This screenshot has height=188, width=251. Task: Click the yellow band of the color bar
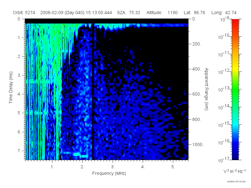click(235, 69)
